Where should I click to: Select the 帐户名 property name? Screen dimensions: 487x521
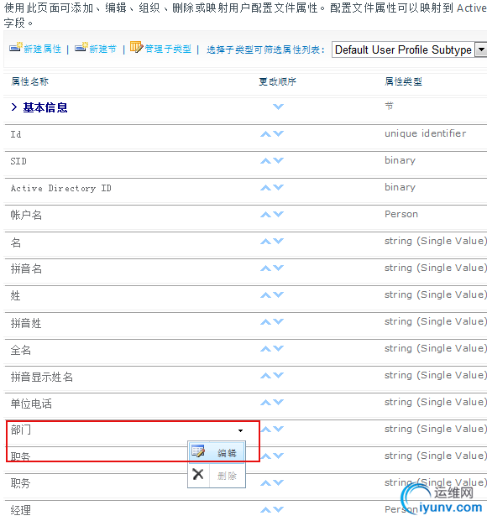click(x=26, y=215)
